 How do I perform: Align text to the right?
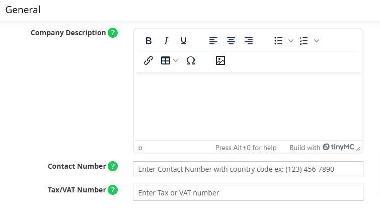click(x=249, y=41)
